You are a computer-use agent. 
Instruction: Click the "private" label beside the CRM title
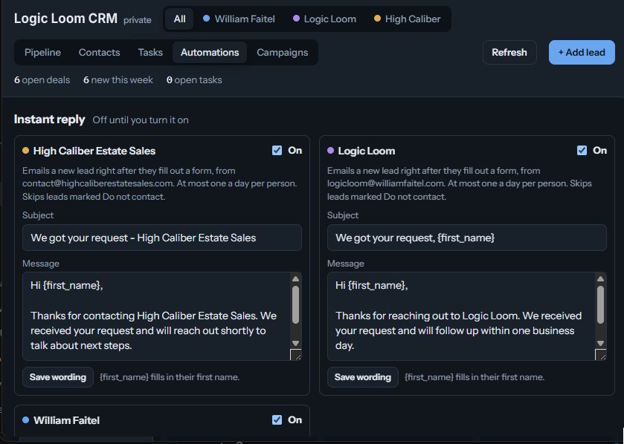(138, 20)
